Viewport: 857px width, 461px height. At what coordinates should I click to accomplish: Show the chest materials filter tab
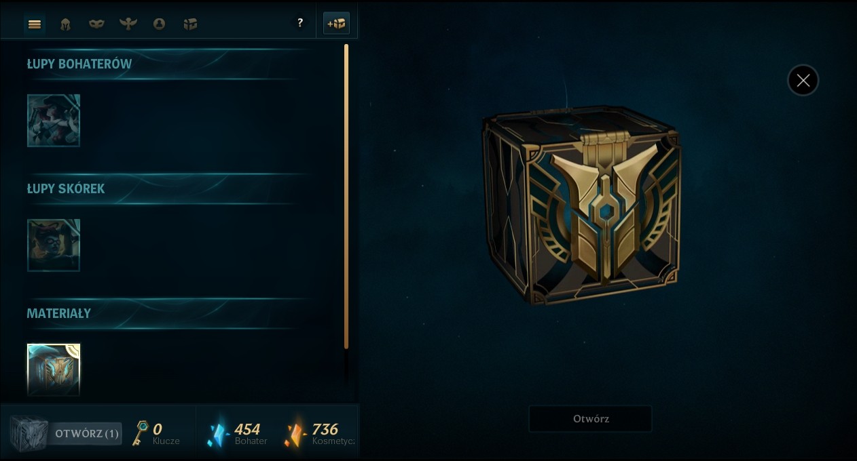coord(190,24)
